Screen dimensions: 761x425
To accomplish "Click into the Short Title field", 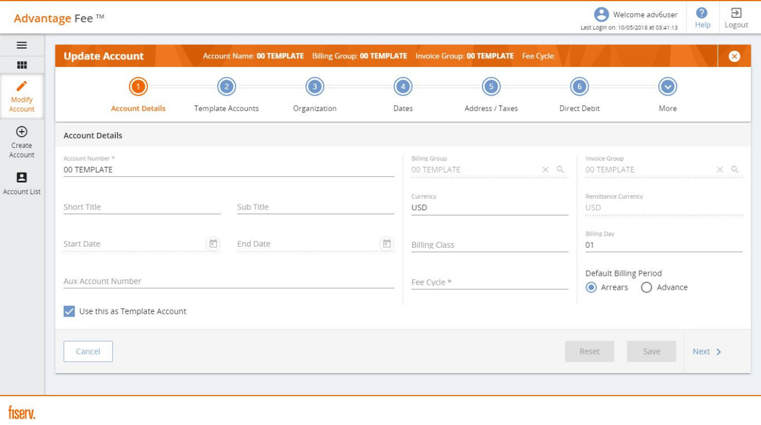I will pos(142,207).
